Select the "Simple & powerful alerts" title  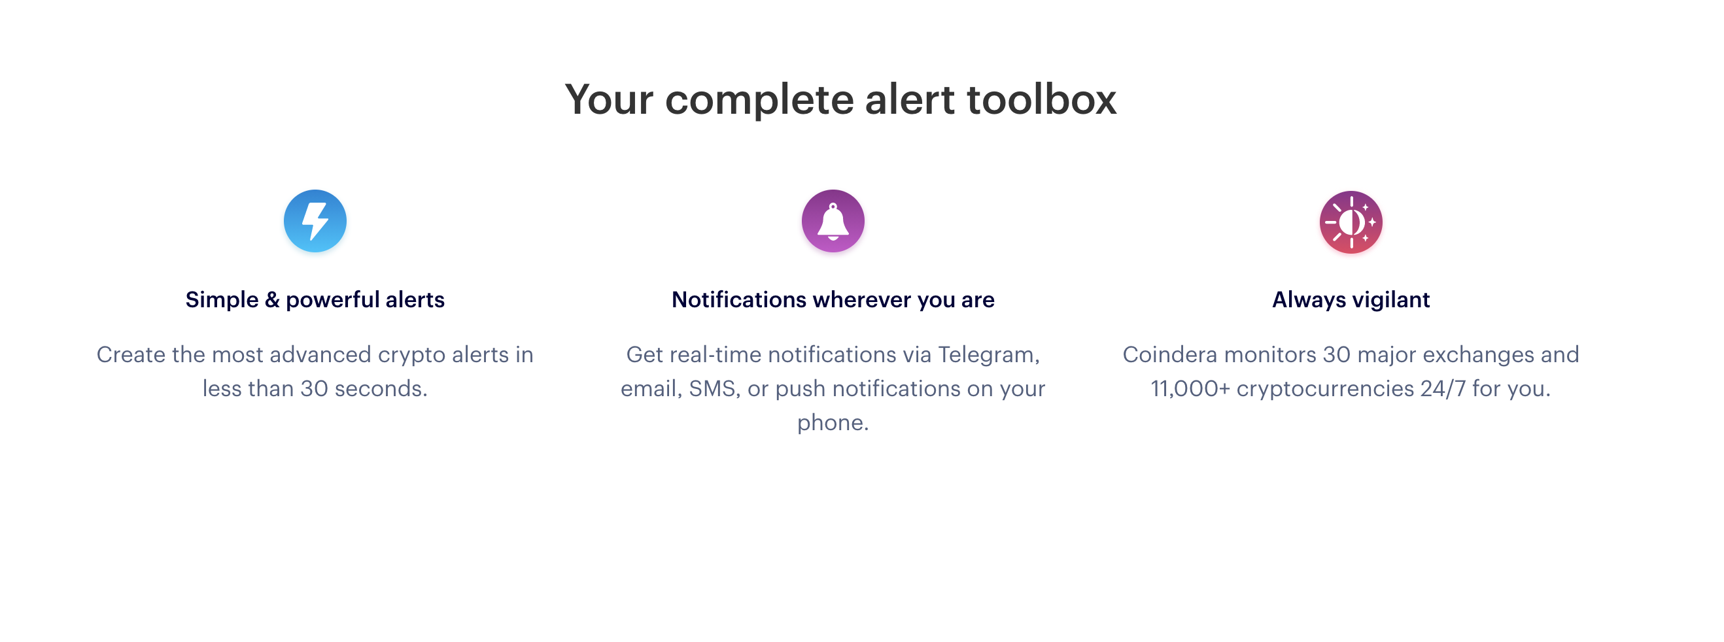[315, 299]
